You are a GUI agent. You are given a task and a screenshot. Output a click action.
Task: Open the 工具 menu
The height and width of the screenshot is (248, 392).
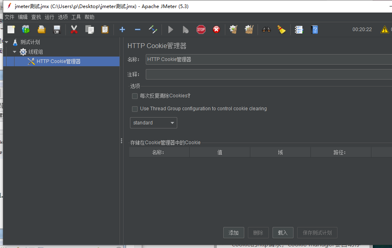76,17
